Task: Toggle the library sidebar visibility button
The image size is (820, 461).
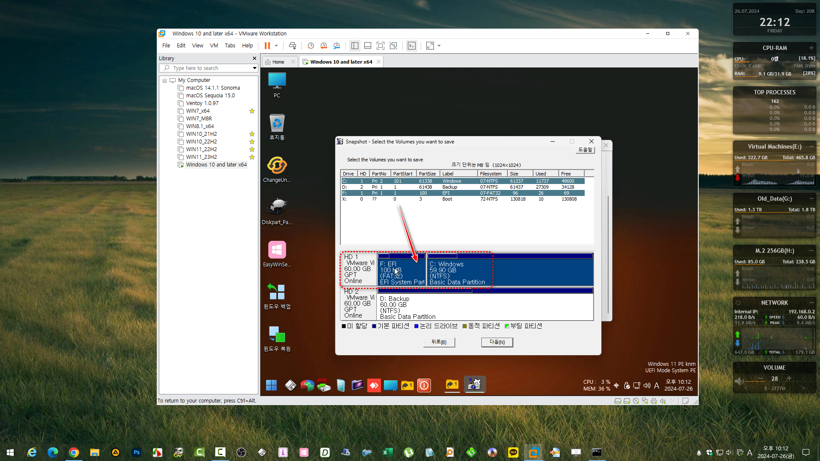Action: pyautogui.click(x=354, y=46)
